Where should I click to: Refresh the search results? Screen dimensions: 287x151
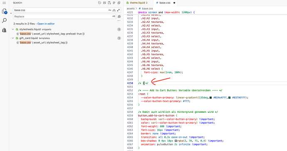tap(99, 3)
